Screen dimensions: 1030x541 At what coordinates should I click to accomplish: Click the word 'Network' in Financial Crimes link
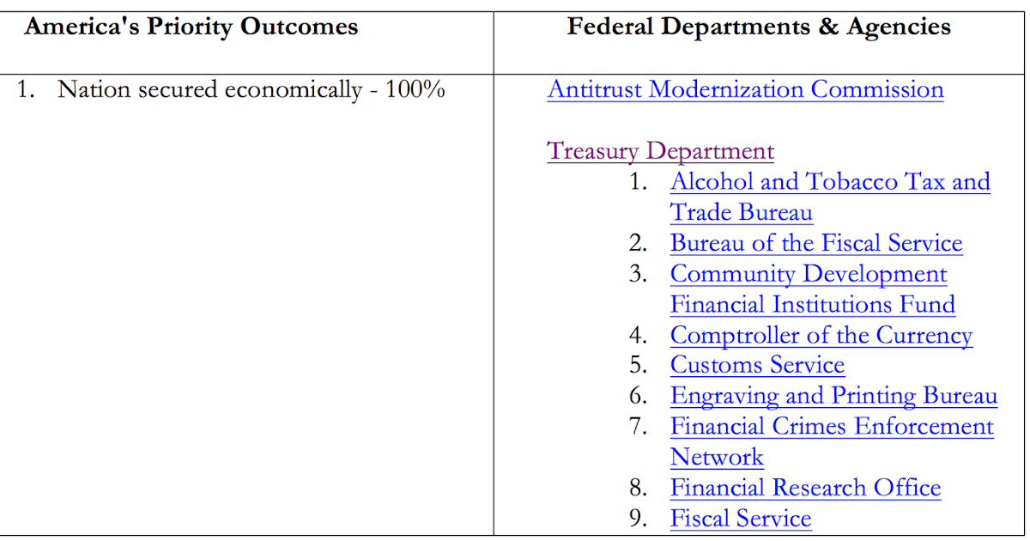tap(717, 457)
